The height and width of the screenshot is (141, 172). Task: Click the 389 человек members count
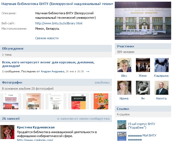pyautogui.click(x=125, y=52)
